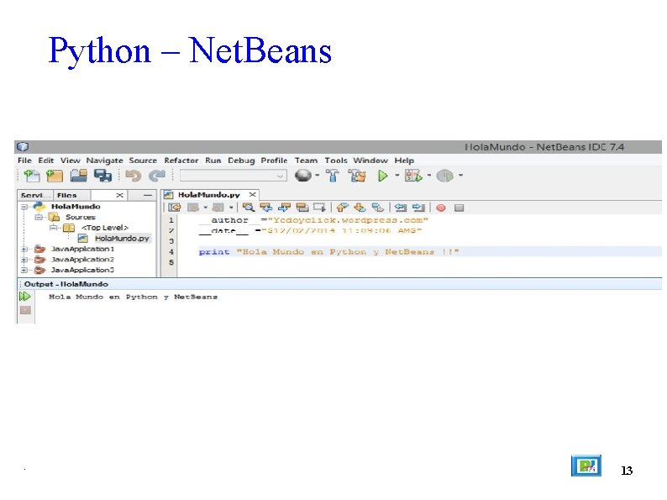The height and width of the screenshot is (500, 667).
Task: Click the Clean and Build icon
Action: click(357, 176)
